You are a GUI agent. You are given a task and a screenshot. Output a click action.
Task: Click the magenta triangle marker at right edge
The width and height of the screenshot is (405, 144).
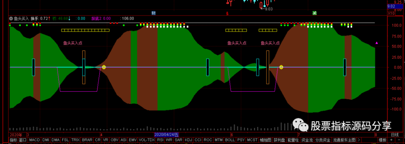tap(376, 43)
